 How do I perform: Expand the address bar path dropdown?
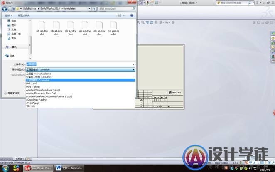pyautogui.click(x=89, y=9)
